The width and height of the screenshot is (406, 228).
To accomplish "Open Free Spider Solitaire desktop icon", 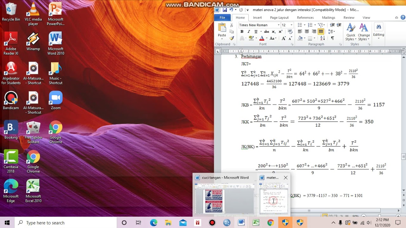I will 33,132.
